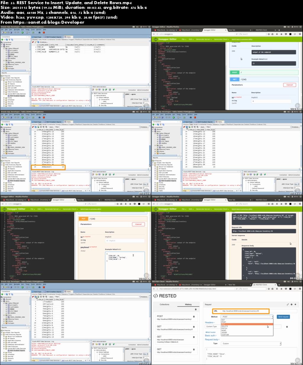Delete the POST history entry via its trash icon
303x365 pixels.
coord(194,316)
